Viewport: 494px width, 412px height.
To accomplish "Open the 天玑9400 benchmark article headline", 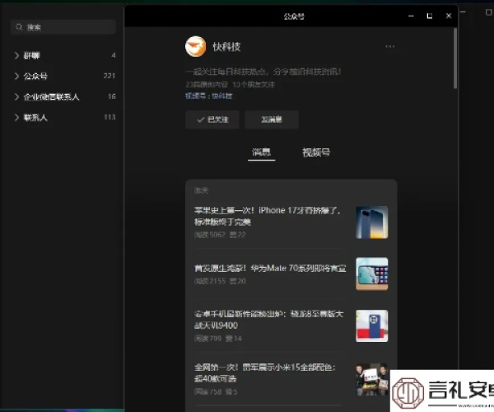I will [x=268, y=320].
